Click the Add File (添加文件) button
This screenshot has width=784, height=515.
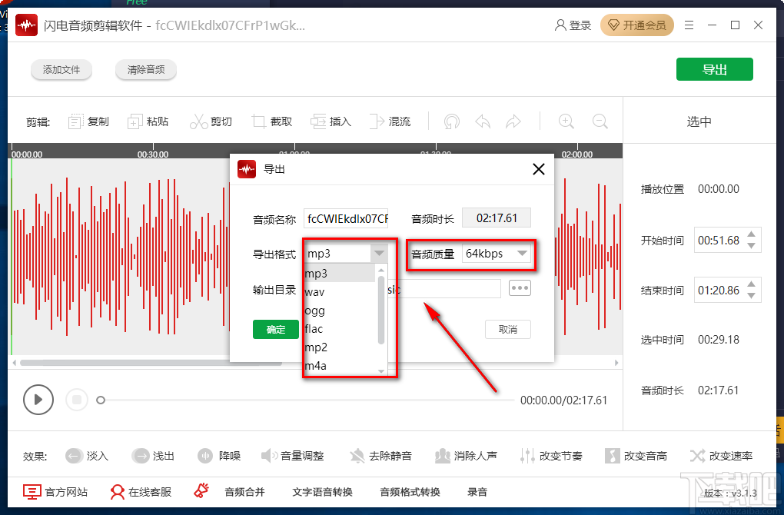(x=61, y=69)
